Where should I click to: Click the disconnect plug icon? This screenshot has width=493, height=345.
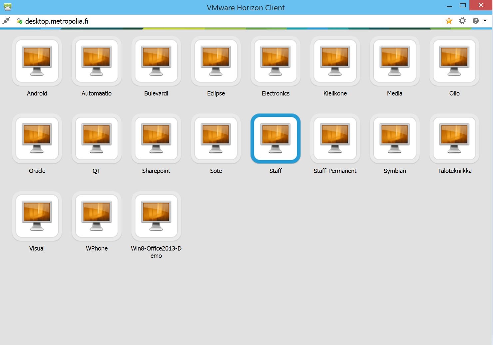(6, 21)
